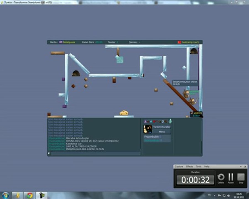Viewport: 249px width, 199px height.
Task: Select the teal teardrop emote icon
Action: [151, 122]
